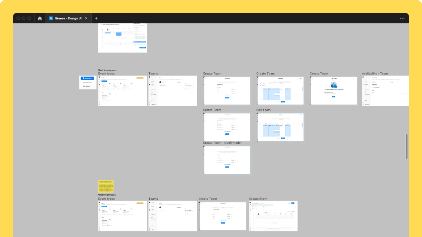Toggle first event switch in Work in progress Event types
This screenshot has width=422, height=237.
click(110, 84)
